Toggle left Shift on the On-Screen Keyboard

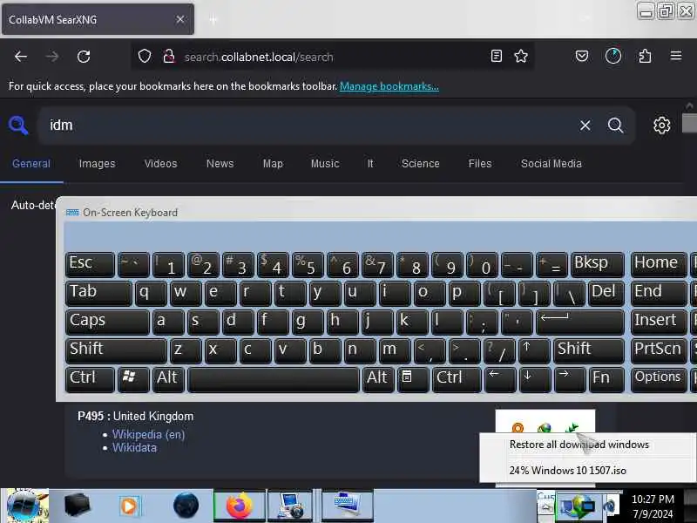click(116, 351)
